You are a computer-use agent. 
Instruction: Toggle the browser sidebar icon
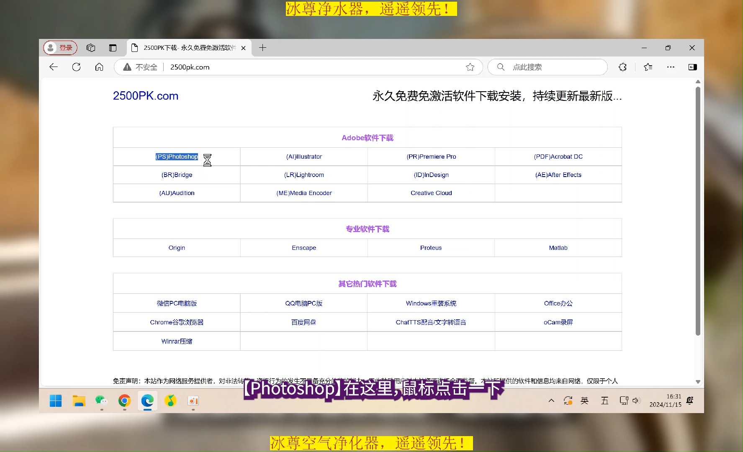692,67
